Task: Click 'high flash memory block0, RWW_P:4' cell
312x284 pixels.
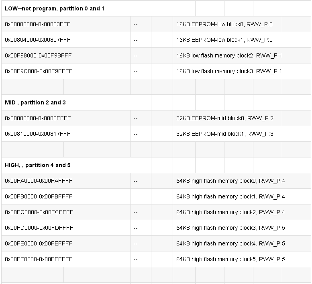Action: click(230, 181)
